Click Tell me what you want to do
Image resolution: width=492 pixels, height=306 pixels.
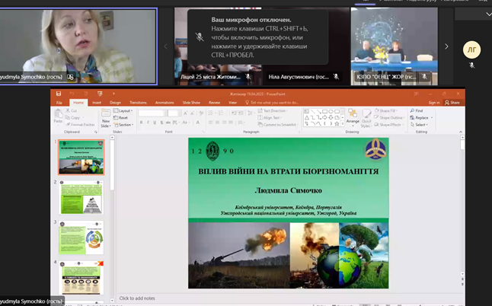(x=272, y=103)
